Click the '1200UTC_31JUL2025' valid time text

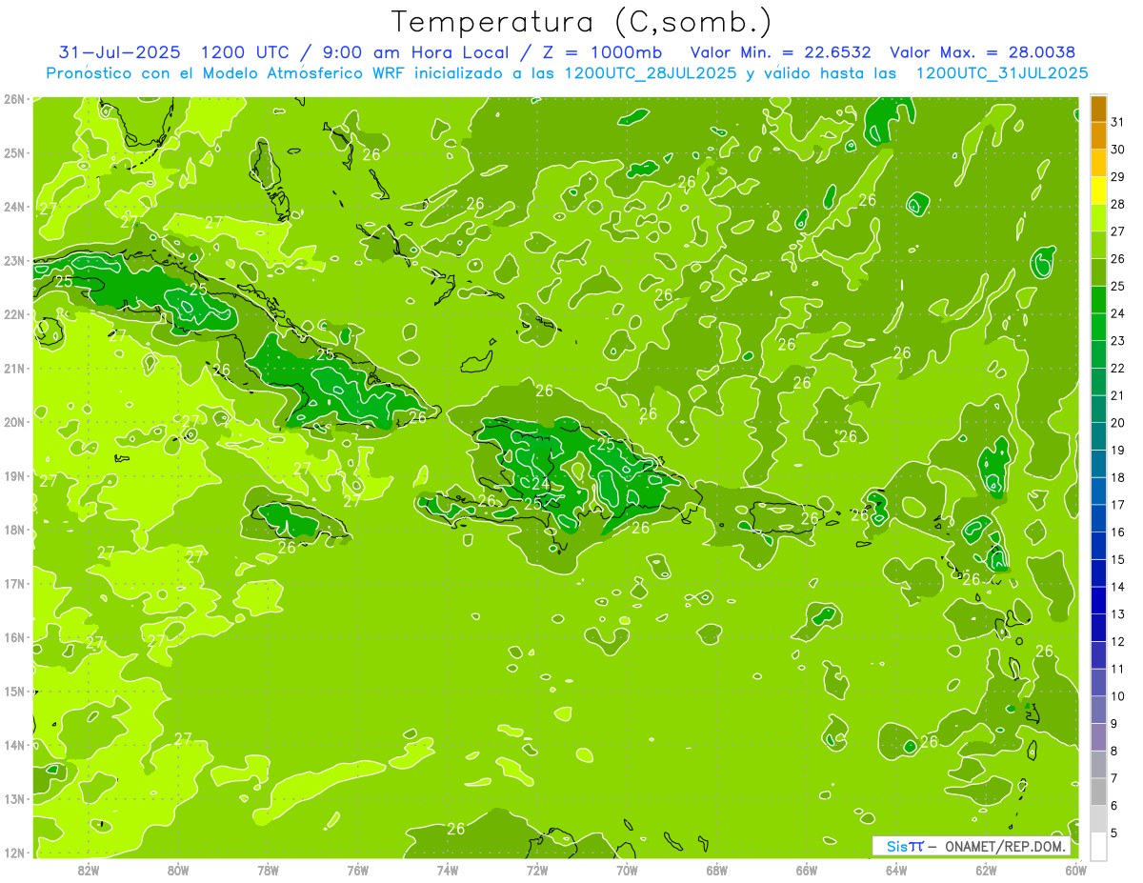(1002, 72)
